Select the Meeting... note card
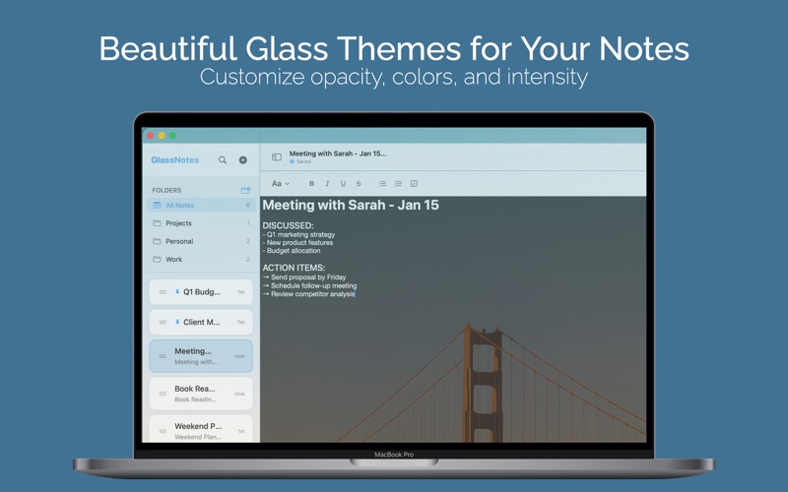 click(201, 356)
